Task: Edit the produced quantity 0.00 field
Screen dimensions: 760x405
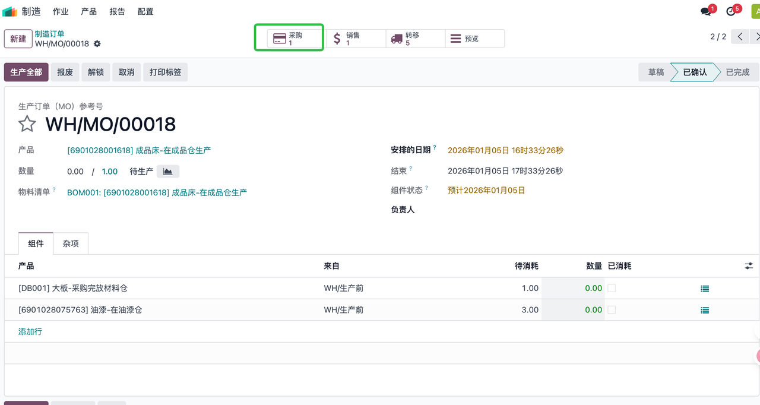Action: tap(75, 171)
